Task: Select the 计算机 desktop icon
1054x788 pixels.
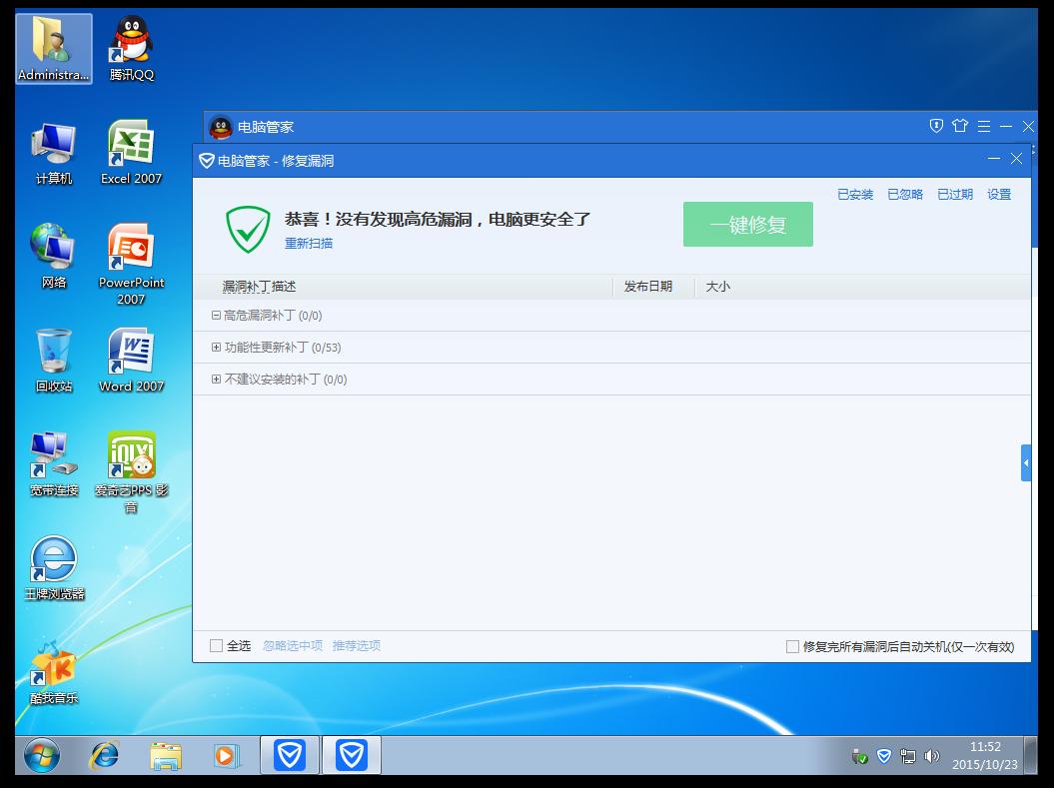Action: [54, 153]
